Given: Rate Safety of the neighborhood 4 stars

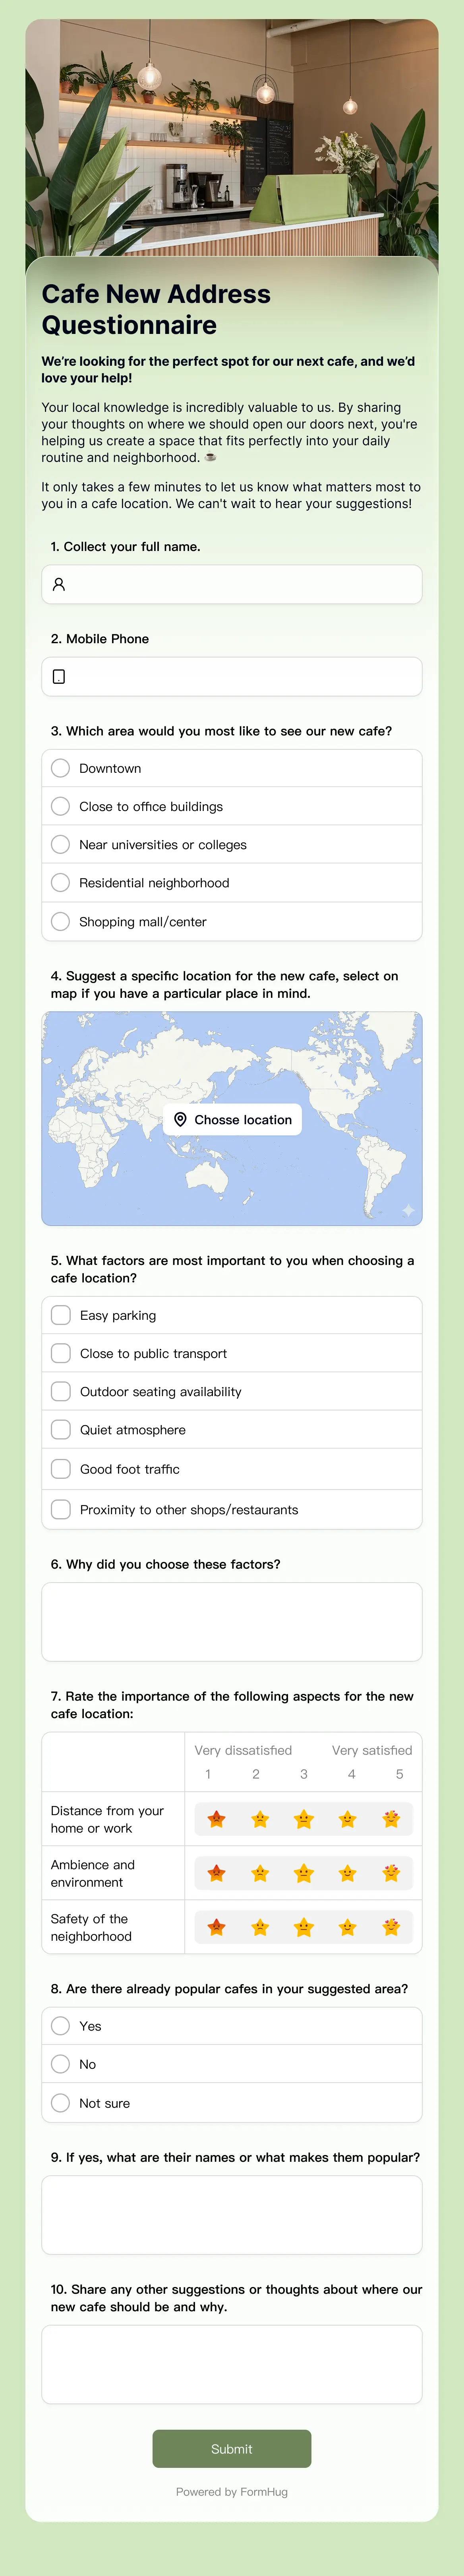Looking at the screenshot, I should [348, 1927].
